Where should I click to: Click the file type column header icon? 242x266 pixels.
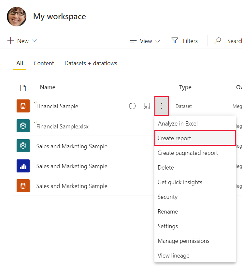(23, 87)
